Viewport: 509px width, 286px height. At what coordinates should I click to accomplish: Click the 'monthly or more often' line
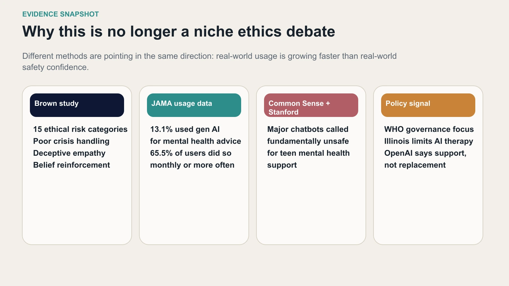[x=192, y=165]
